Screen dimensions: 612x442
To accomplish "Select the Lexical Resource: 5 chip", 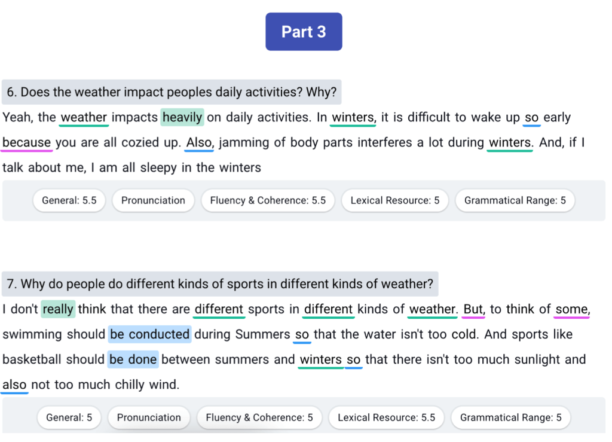I will point(394,201).
